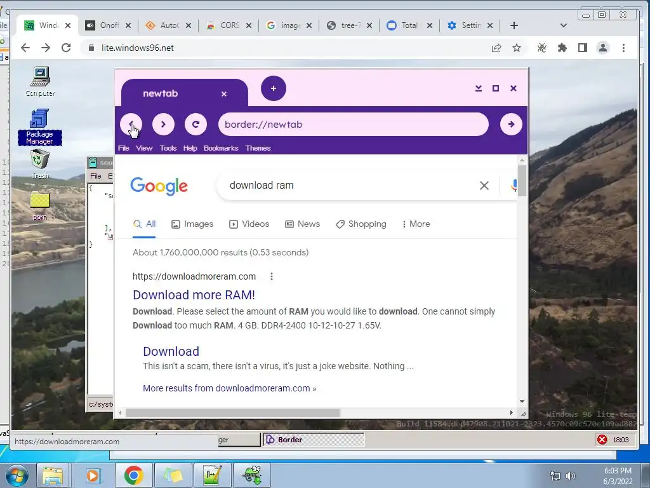
Task: Open Border's View menu
Action: tap(144, 148)
